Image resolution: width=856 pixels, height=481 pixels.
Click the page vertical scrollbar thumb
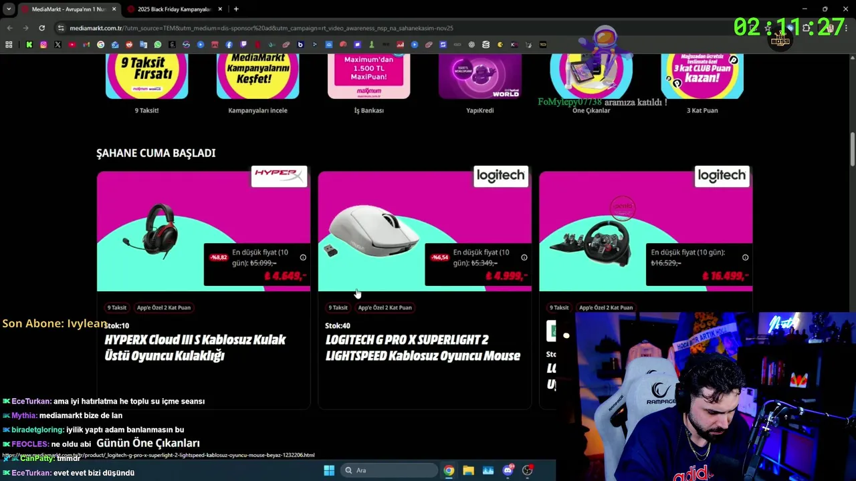pyautogui.click(x=852, y=150)
